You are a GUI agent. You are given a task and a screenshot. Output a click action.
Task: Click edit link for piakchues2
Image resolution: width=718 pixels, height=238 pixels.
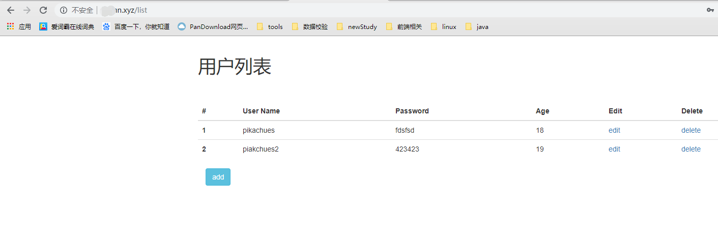click(x=614, y=149)
